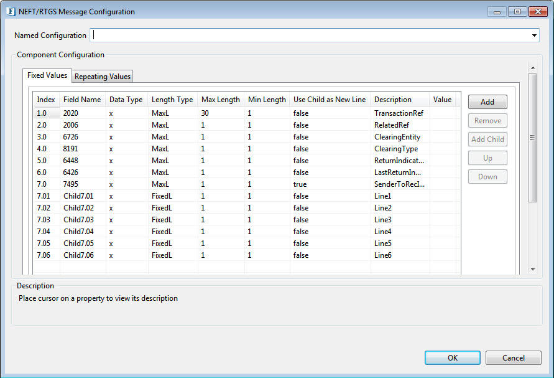Click the maximize window button
554x378 pixels.
coord(517,12)
